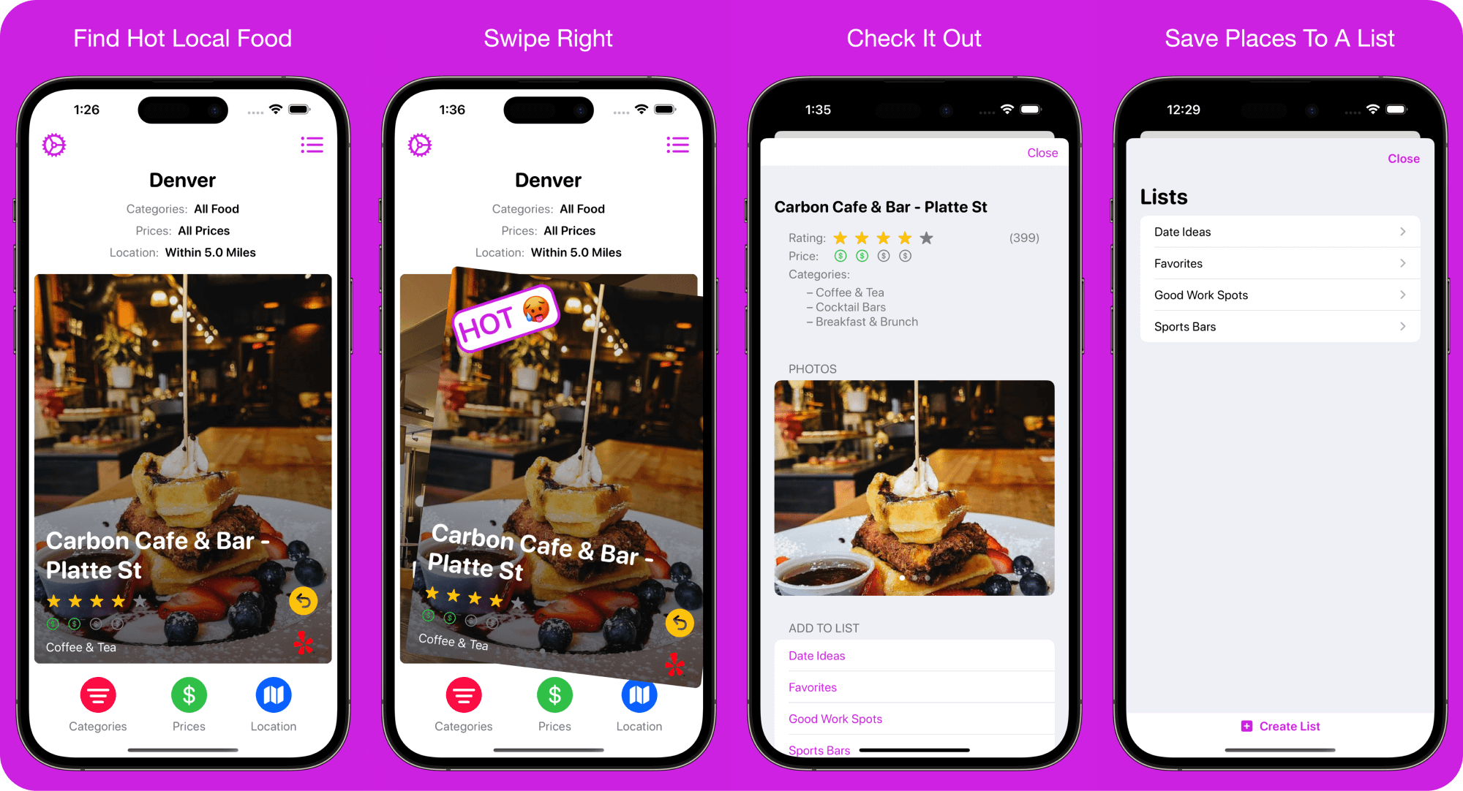Screen dimensions: 1463x791
Task: Add Carbon Cafe to Date Ideas
Action: tap(817, 654)
